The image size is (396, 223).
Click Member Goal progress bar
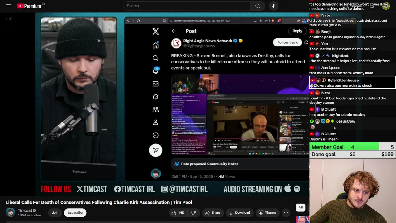[x=353, y=147]
